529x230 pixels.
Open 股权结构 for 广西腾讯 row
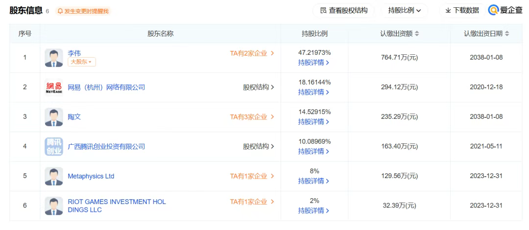[x=259, y=146]
